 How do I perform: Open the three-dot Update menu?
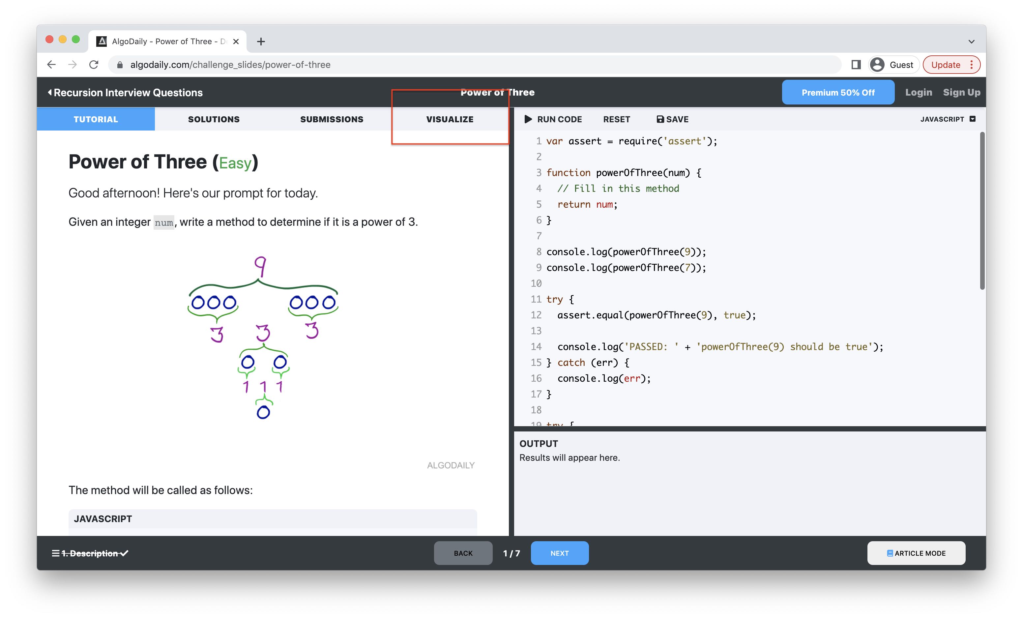pyautogui.click(x=971, y=65)
